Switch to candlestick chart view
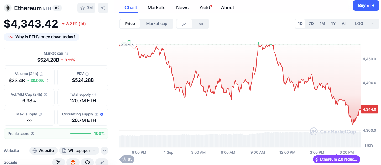Screen dimensions: 381x165 coord(200,24)
